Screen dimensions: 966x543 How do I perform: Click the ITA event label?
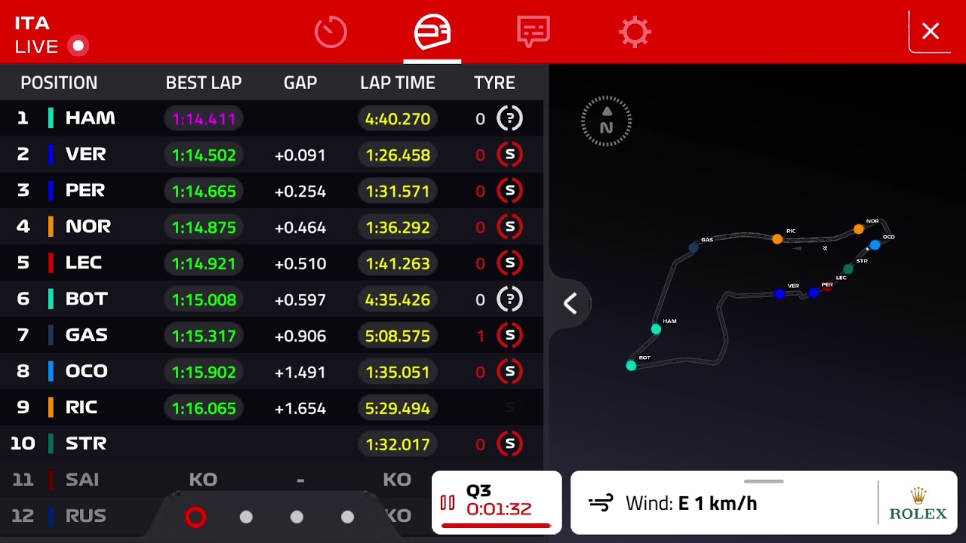(32, 23)
